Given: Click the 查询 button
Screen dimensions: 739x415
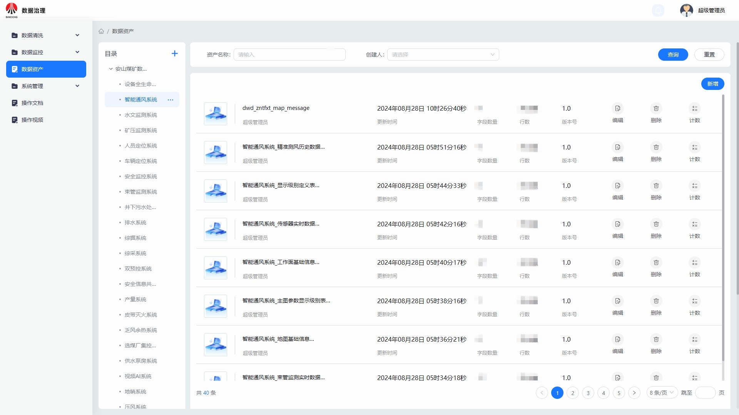Looking at the screenshot, I should (672, 55).
